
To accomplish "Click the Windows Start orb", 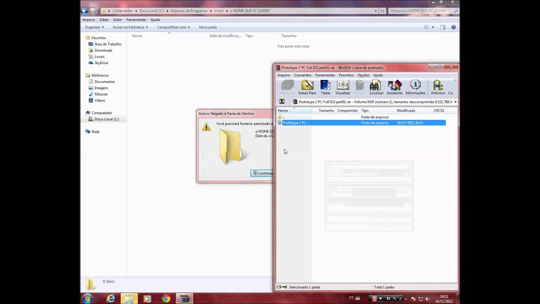I will (88, 299).
